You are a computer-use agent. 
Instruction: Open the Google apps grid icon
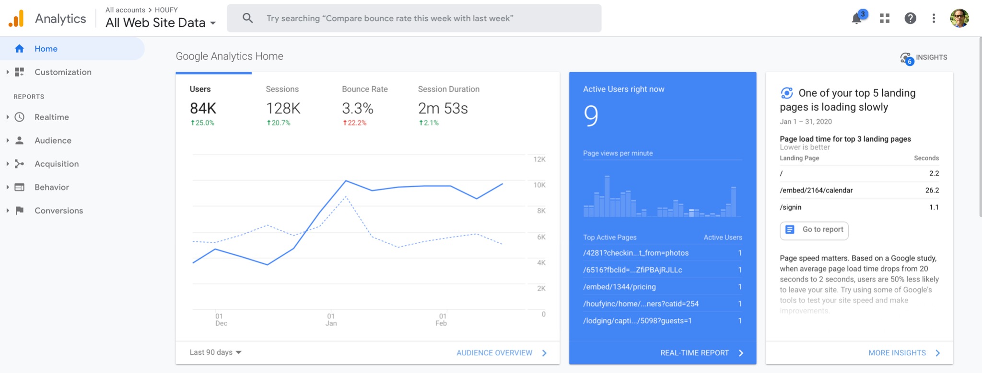(885, 19)
